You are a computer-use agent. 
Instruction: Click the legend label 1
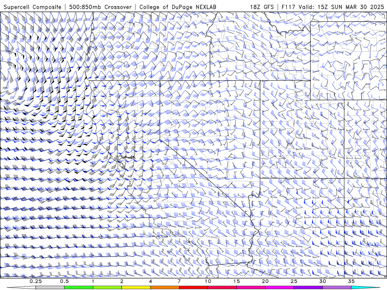(93, 281)
